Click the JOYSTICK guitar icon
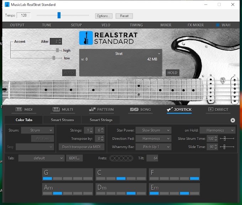Screen dimensions: 242x205 coord(170,109)
